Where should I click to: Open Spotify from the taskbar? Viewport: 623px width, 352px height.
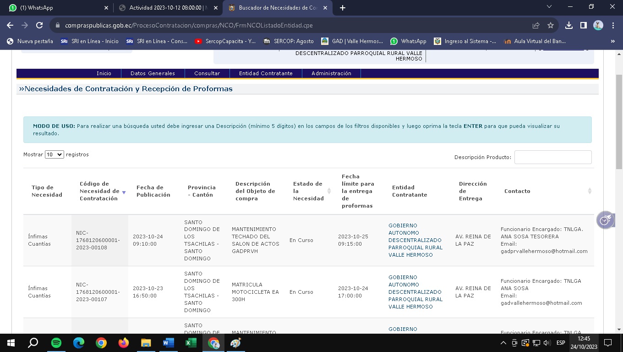pos(56,343)
